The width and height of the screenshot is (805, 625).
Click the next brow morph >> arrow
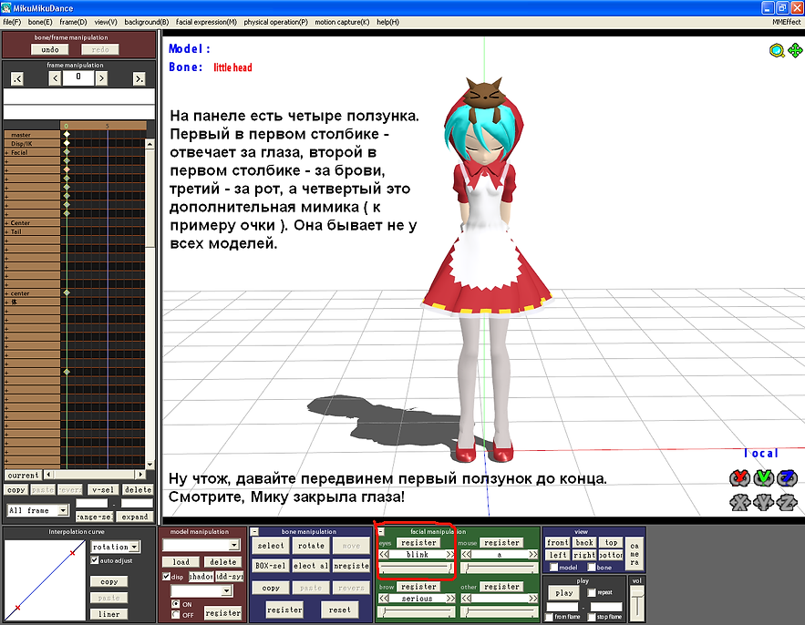(x=450, y=599)
